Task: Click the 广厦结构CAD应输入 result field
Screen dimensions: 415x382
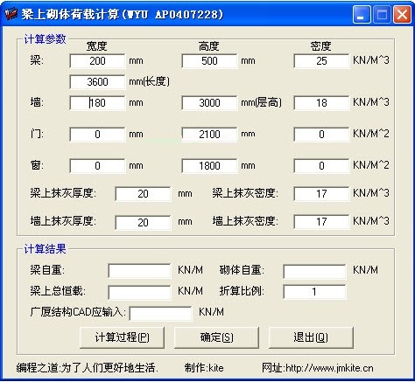Action: 160,313
